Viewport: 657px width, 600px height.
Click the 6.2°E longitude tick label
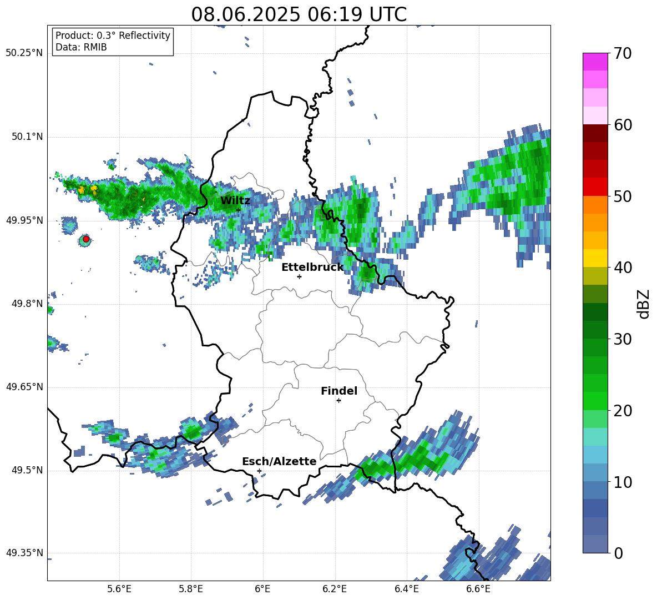(335, 589)
